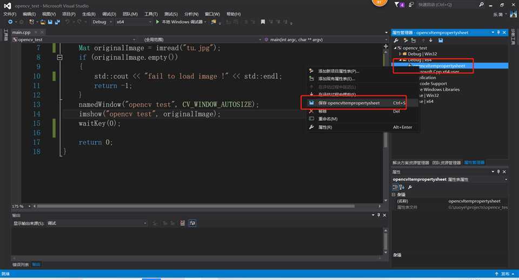Select Save opencvltempropertysheet from context menu
The height and width of the screenshot is (280, 519).
click(x=349, y=103)
